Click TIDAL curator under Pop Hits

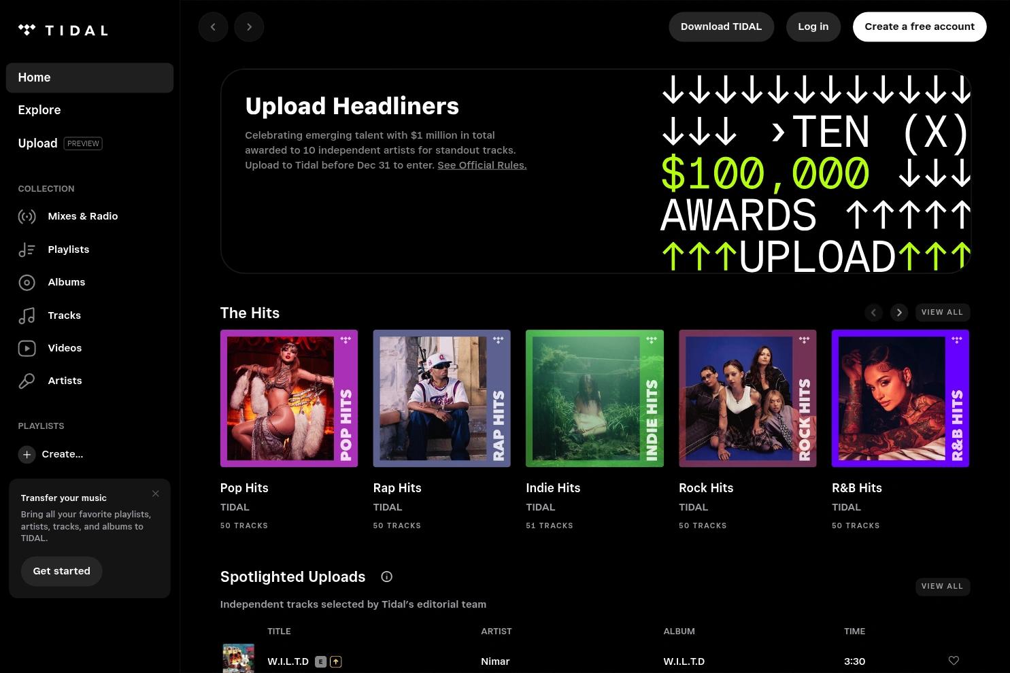click(235, 507)
